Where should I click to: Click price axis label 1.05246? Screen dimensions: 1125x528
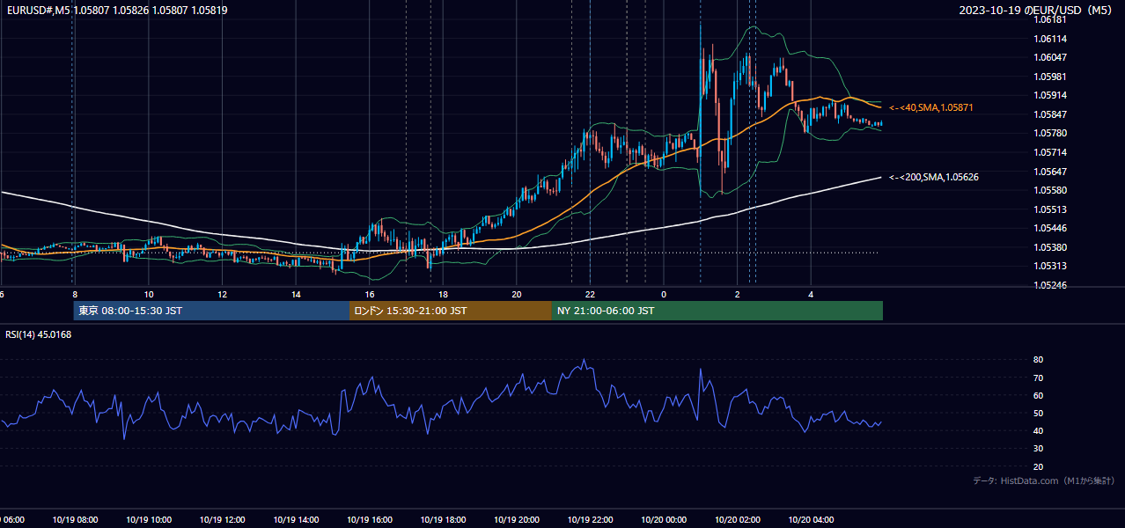[x=1051, y=285]
